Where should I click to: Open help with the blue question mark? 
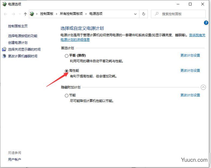point(206,23)
